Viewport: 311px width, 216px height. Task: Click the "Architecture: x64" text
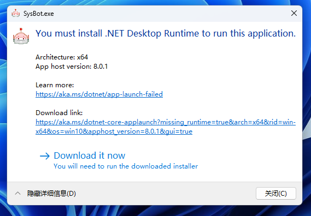point(62,57)
